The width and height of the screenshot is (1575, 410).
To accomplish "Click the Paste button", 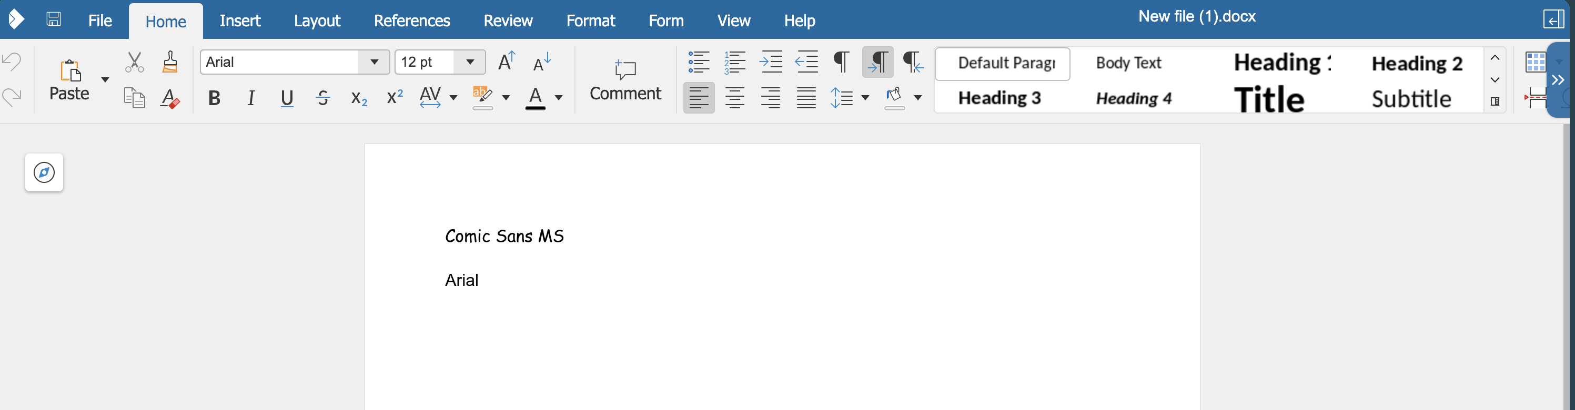I will tap(69, 79).
